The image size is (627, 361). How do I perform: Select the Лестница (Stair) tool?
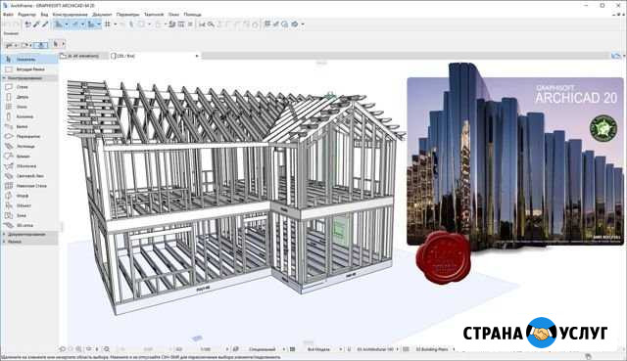[29, 146]
